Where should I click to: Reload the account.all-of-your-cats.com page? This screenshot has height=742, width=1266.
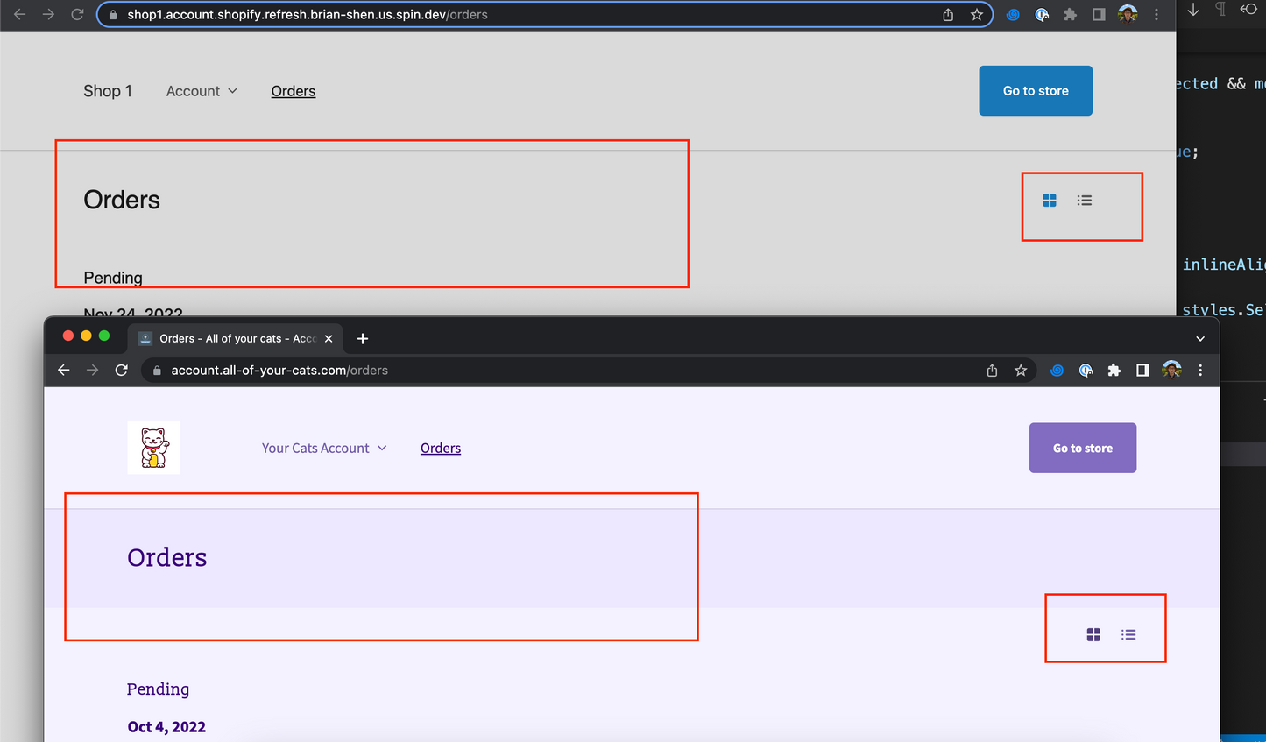[122, 370]
